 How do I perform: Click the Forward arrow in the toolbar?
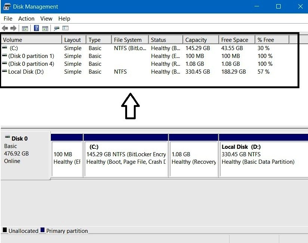[x=13, y=28]
